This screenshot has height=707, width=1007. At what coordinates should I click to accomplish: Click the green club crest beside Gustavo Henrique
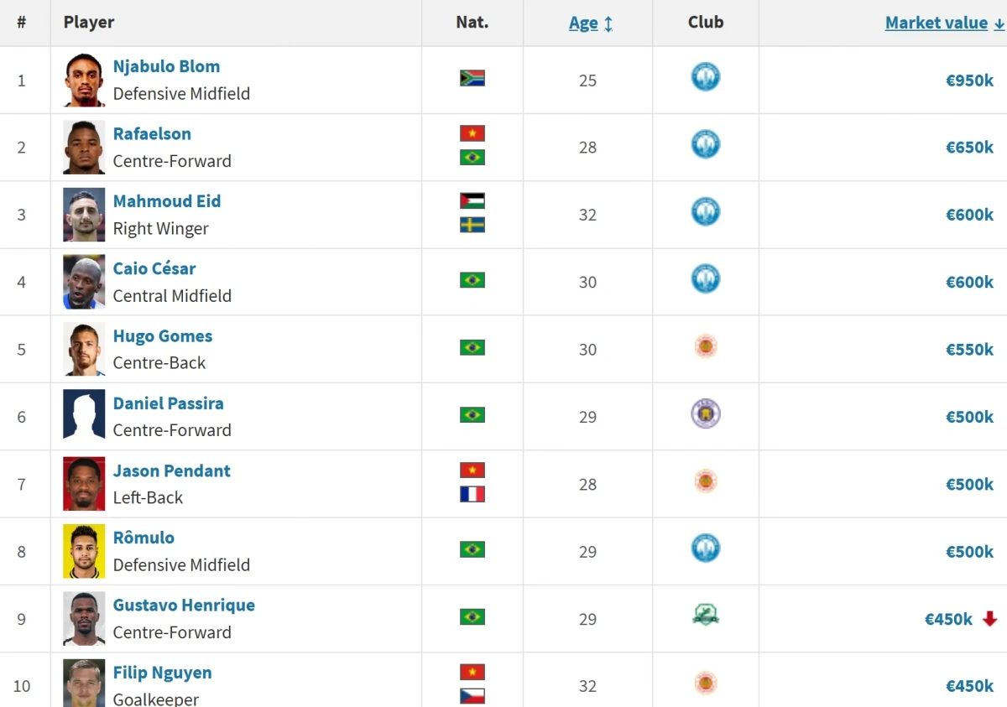pyautogui.click(x=705, y=616)
